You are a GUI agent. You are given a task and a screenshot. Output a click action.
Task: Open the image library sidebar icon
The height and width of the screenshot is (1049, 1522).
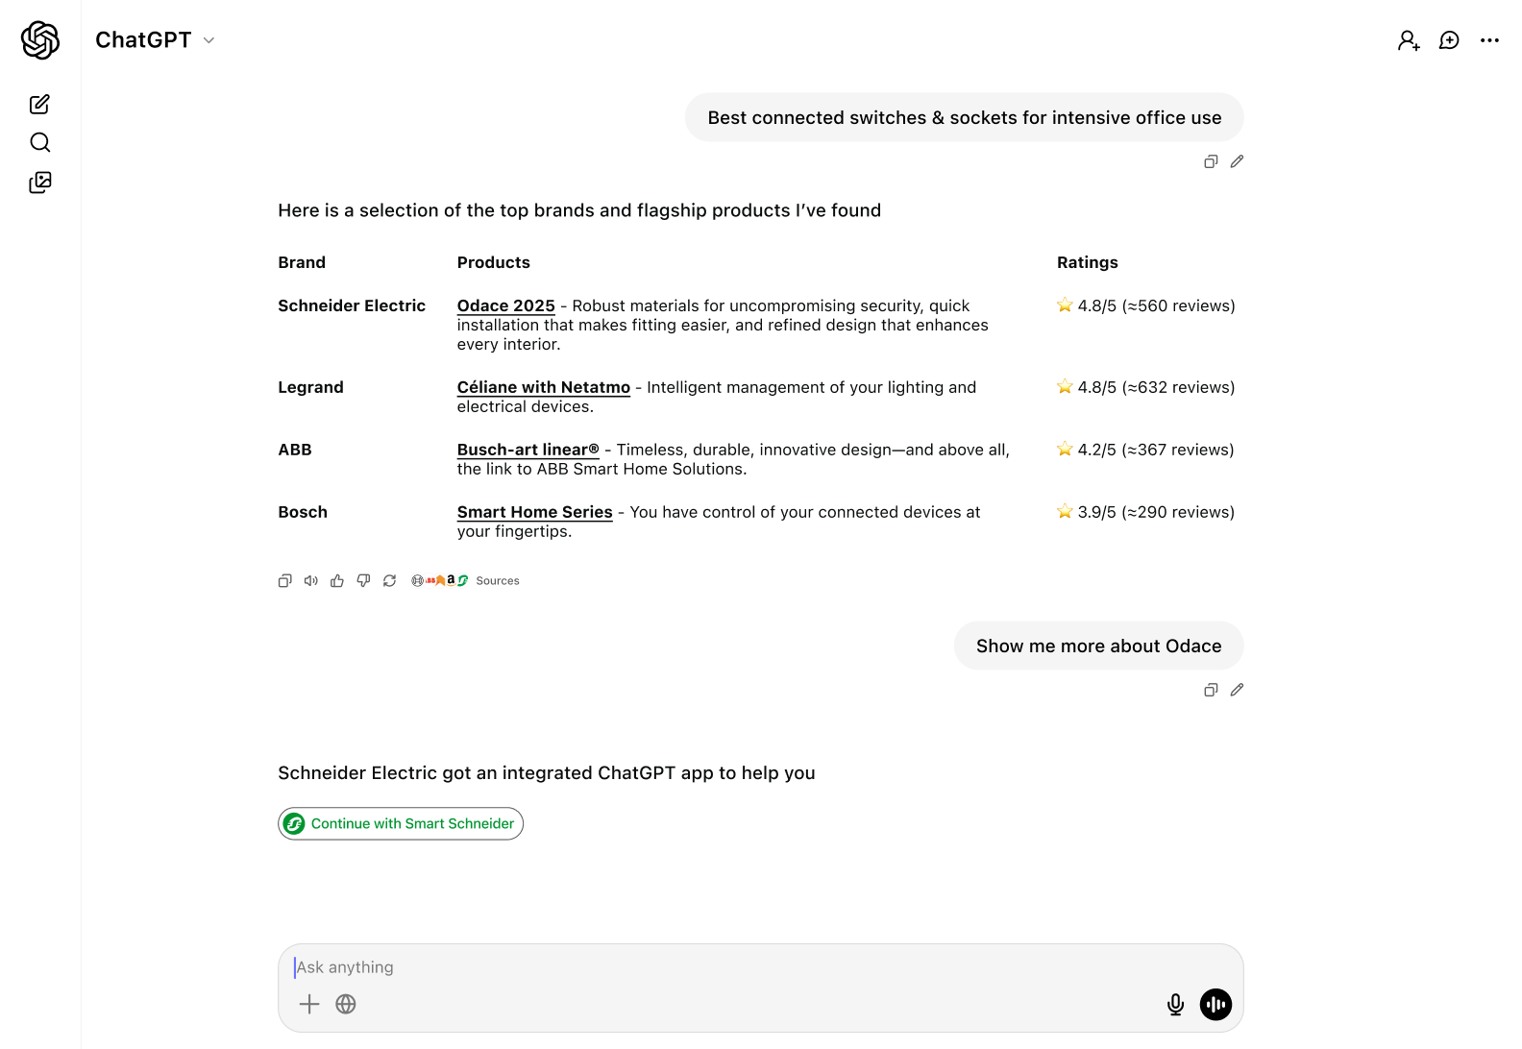click(39, 183)
